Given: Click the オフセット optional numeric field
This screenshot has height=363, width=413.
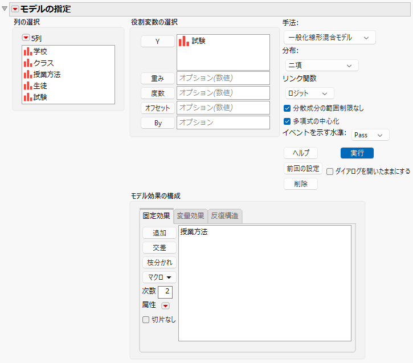Looking at the screenshot, I should [x=223, y=108].
